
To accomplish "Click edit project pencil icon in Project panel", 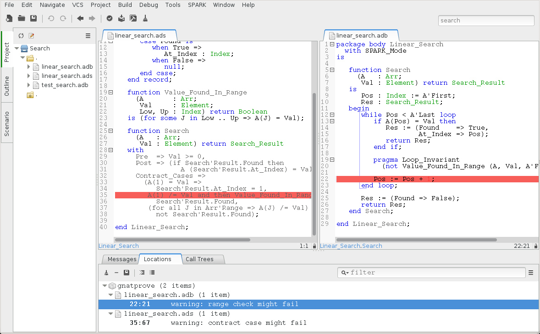I will point(31,36).
